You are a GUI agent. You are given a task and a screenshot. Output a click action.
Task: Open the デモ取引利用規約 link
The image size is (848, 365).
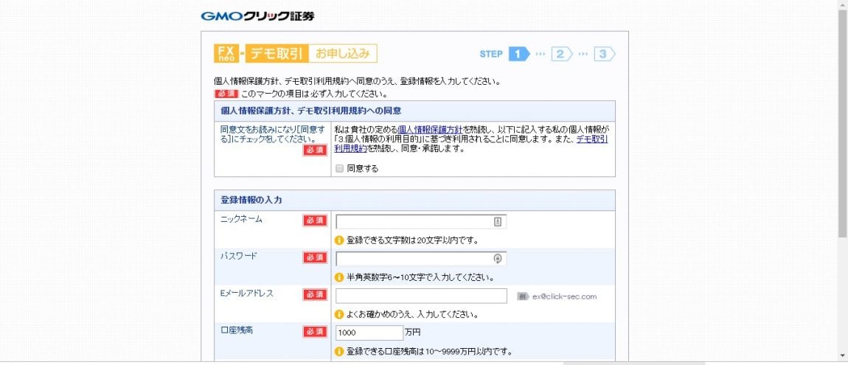(x=592, y=139)
